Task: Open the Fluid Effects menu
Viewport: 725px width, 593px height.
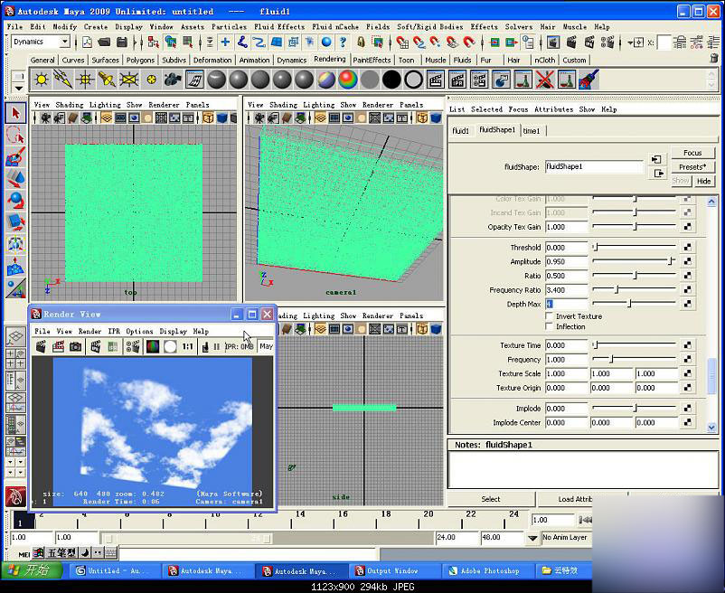Action: coord(279,27)
